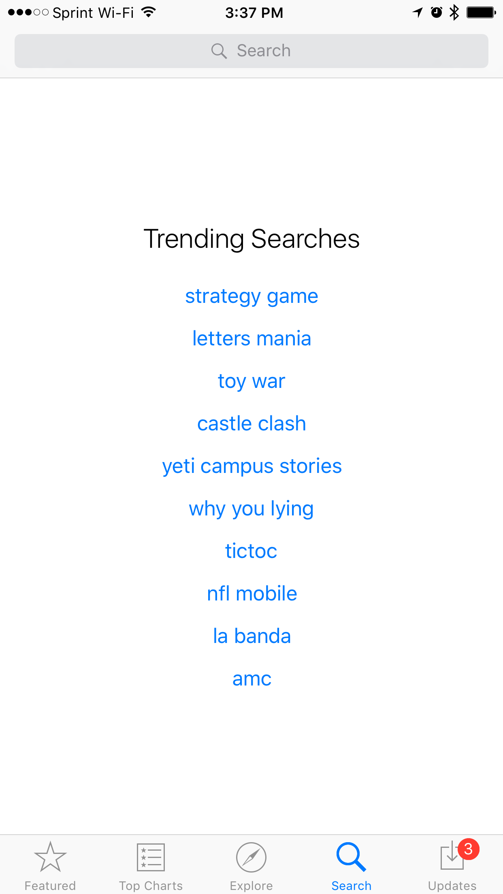Tap the red updates badge showing 3
This screenshot has height=894, width=503.
(469, 849)
